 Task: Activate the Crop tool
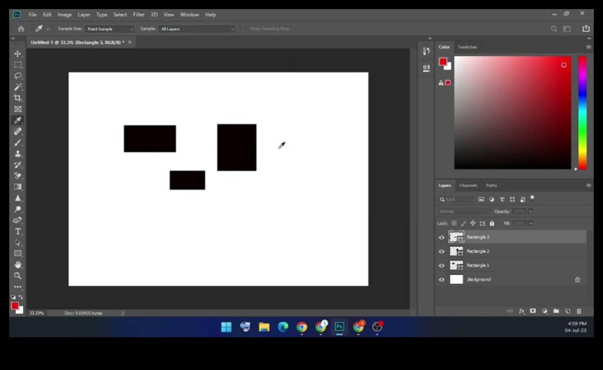point(18,98)
